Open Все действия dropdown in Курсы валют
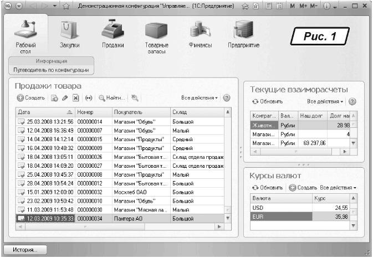 (338, 188)
